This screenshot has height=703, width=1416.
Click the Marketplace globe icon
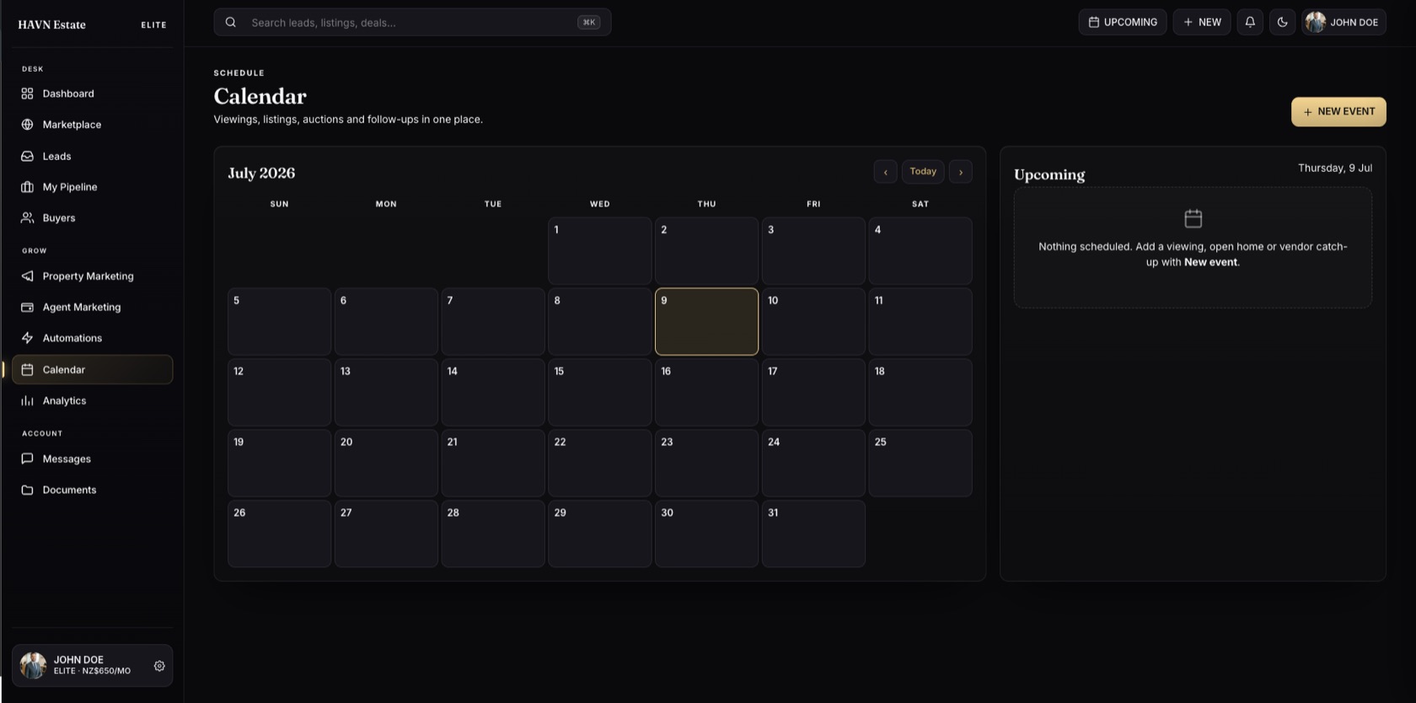point(27,125)
